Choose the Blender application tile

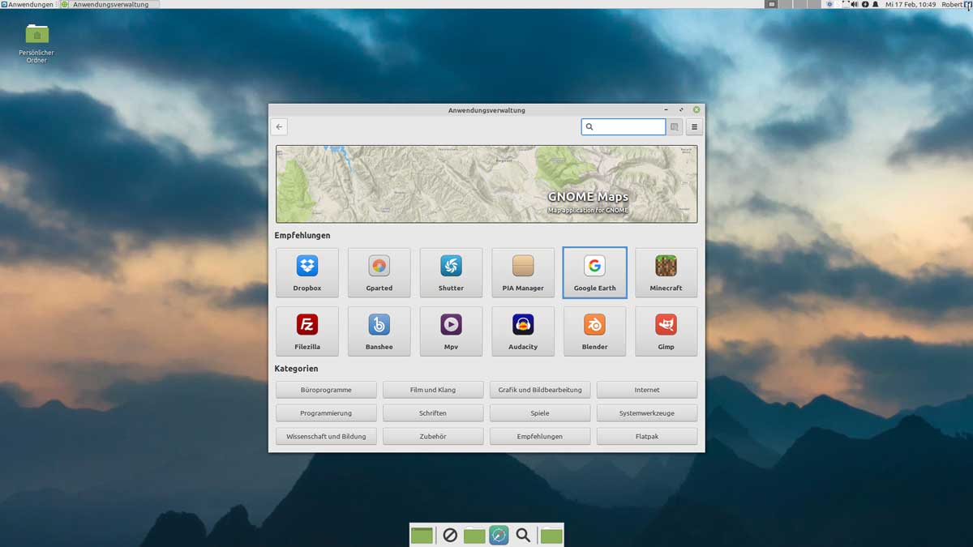click(594, 331)
